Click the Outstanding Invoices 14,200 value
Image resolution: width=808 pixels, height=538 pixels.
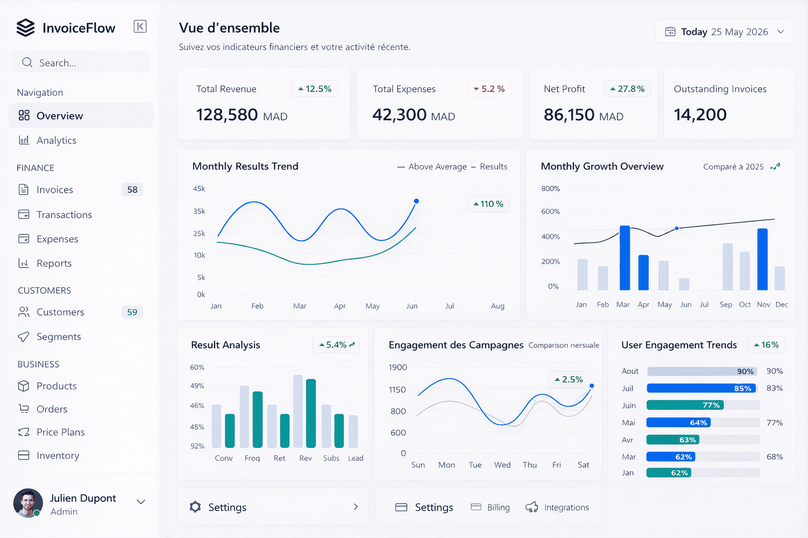point(700,115)
